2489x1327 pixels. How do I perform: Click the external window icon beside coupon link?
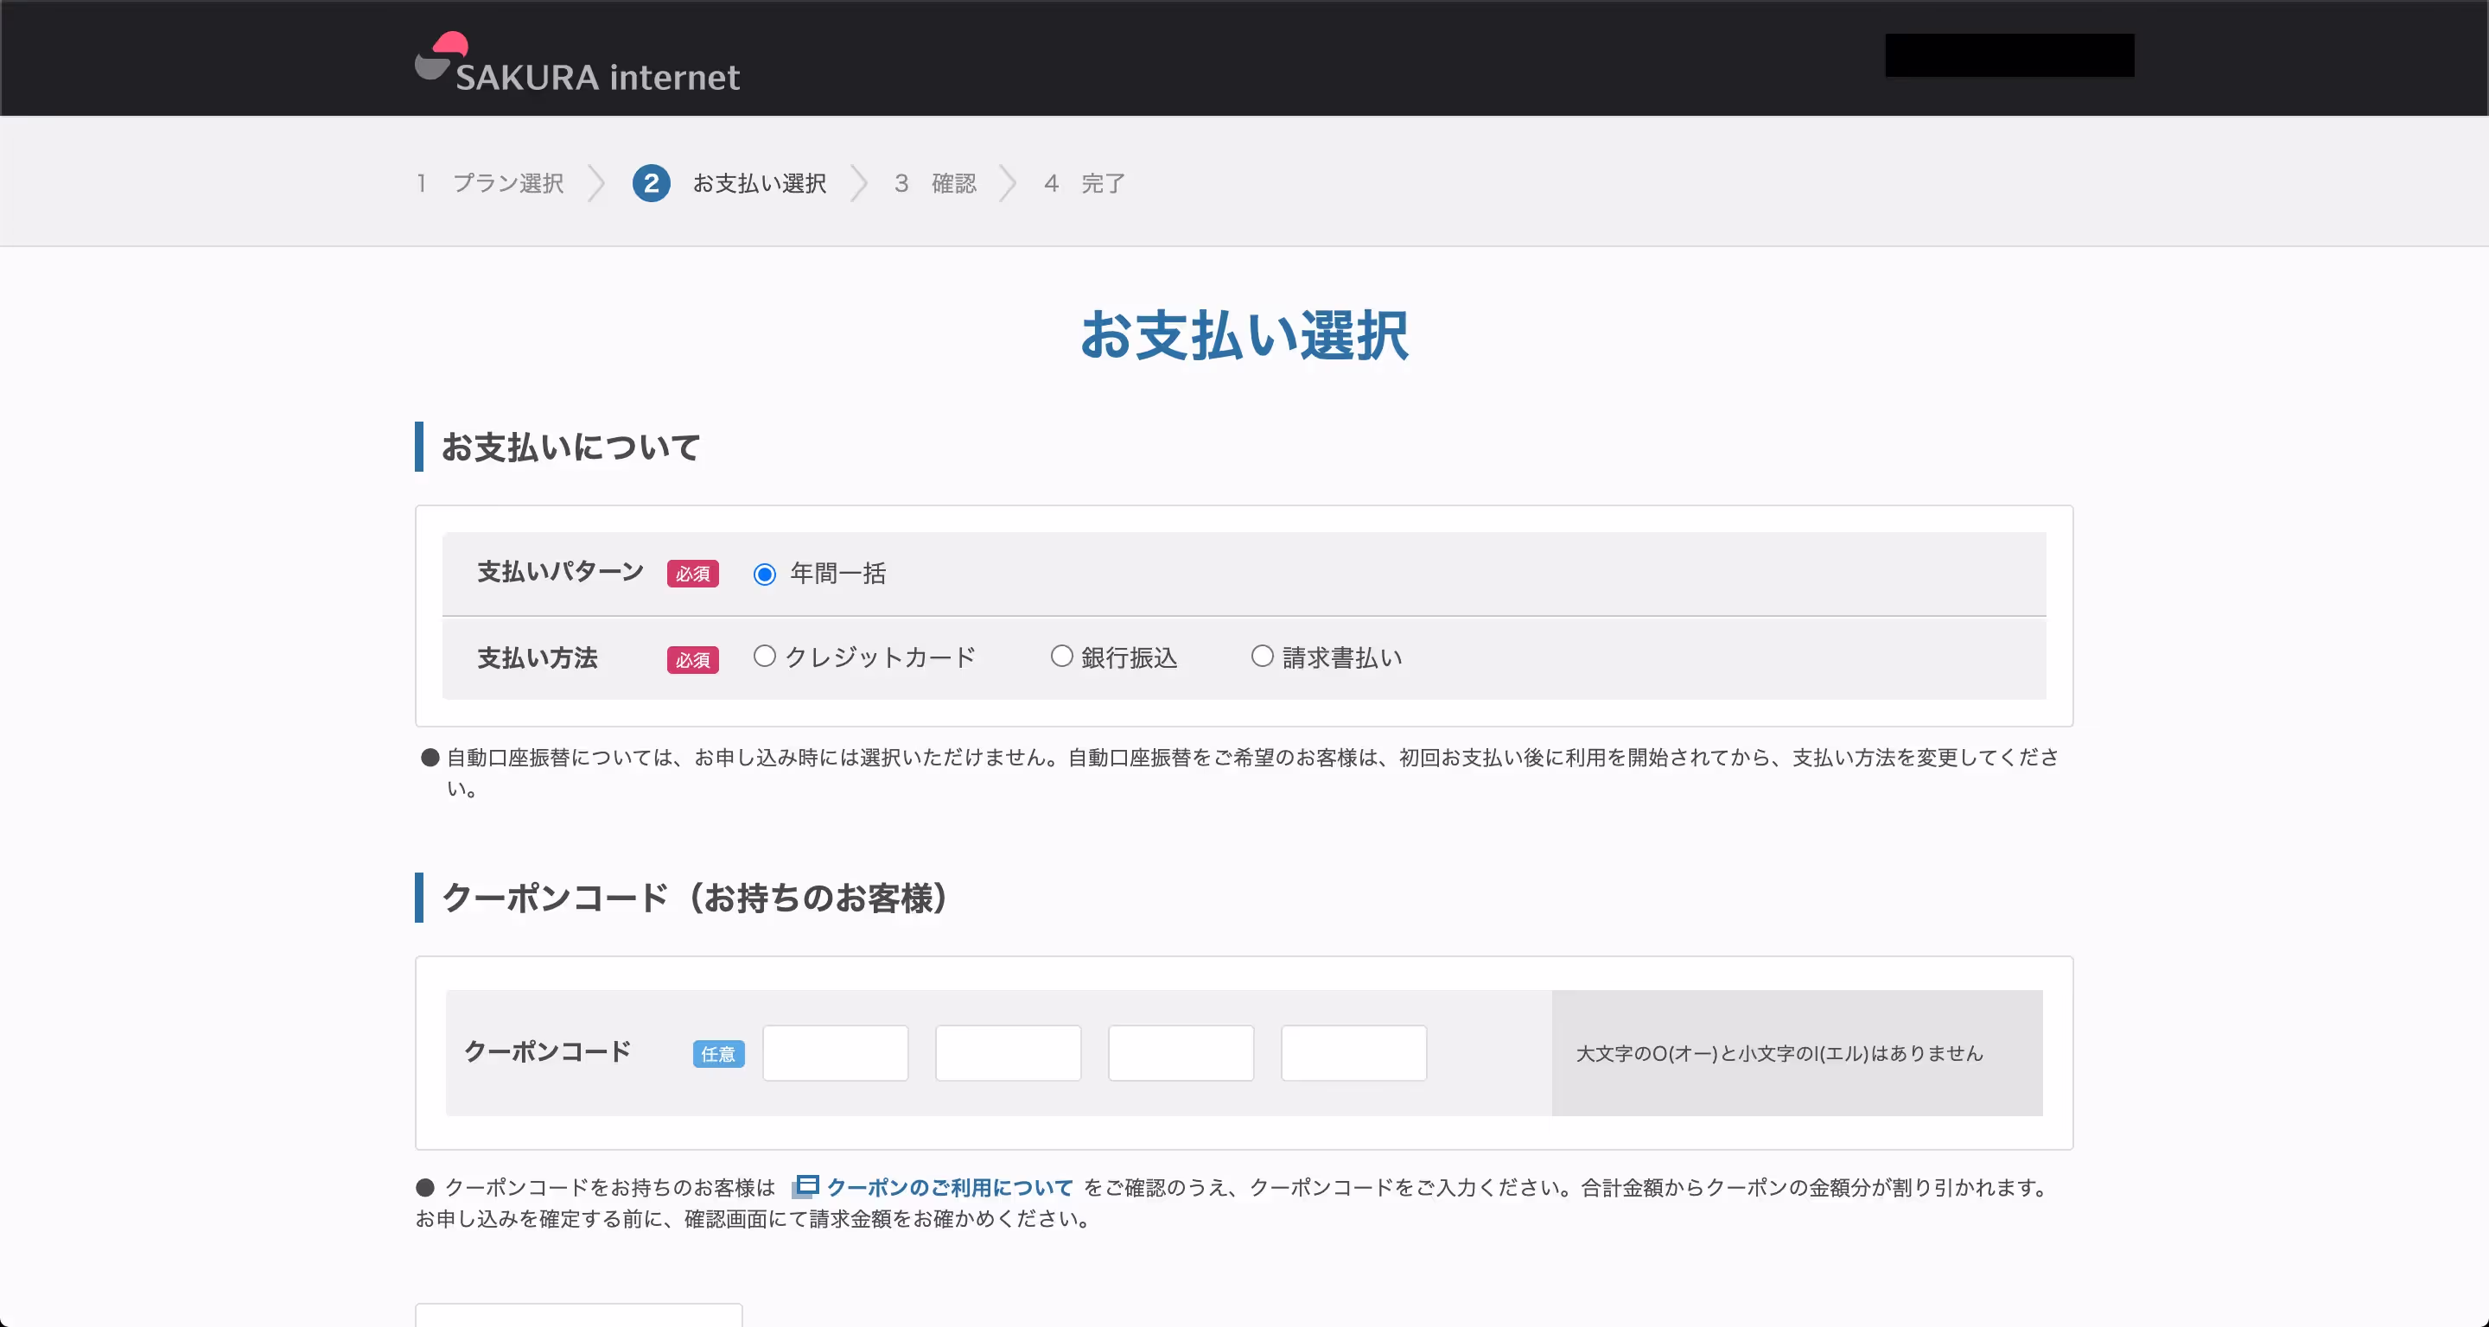[x=805, y=1187]
